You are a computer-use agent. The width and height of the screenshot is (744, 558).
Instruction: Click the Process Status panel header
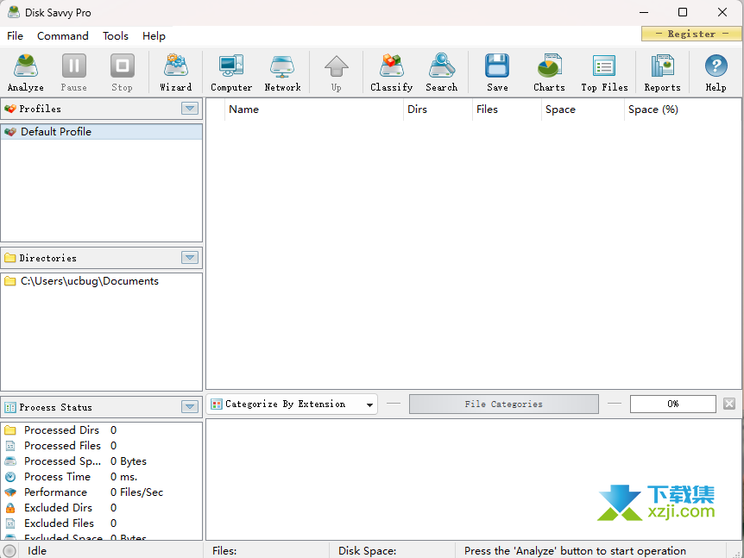102,407
